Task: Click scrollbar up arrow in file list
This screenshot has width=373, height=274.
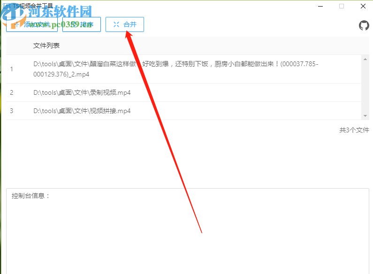Action: click(x=365, y=59)
